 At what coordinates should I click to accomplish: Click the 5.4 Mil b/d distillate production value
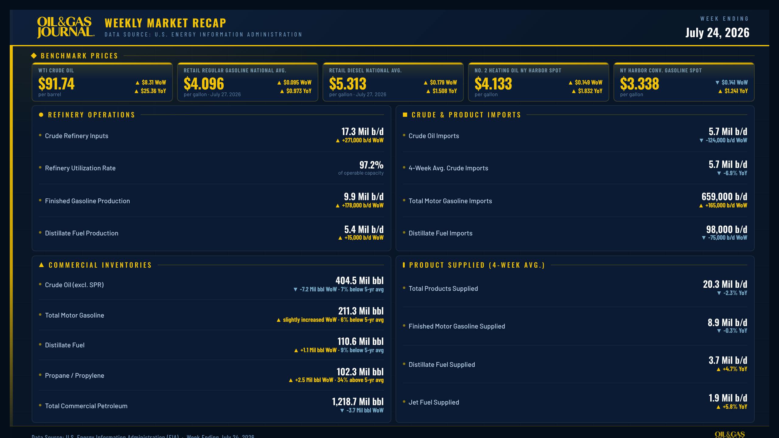pos(364,229)
